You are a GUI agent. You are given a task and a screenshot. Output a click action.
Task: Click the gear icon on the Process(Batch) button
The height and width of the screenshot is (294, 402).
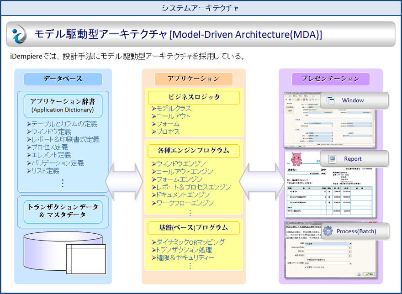pyautogui.click(x=328, y=231)
